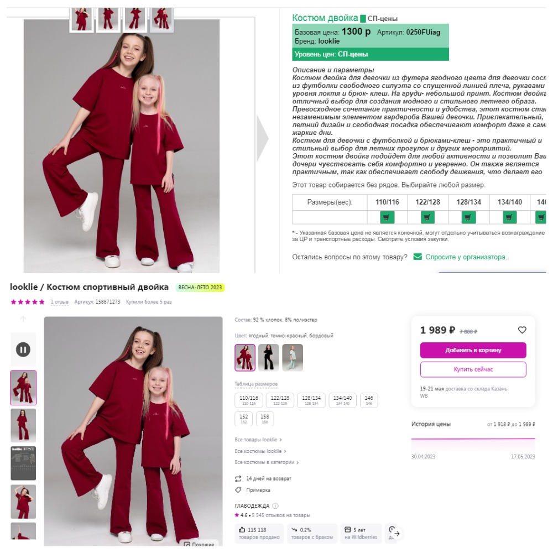Open the Таблица размеров link
Screen dimensions: 553x553
click(256, 384)
